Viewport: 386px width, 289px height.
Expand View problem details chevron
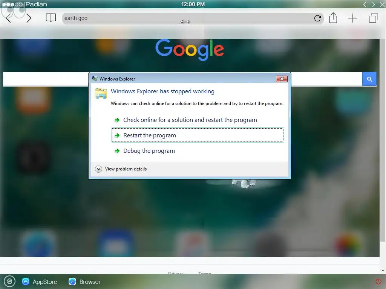coord(98,169)
